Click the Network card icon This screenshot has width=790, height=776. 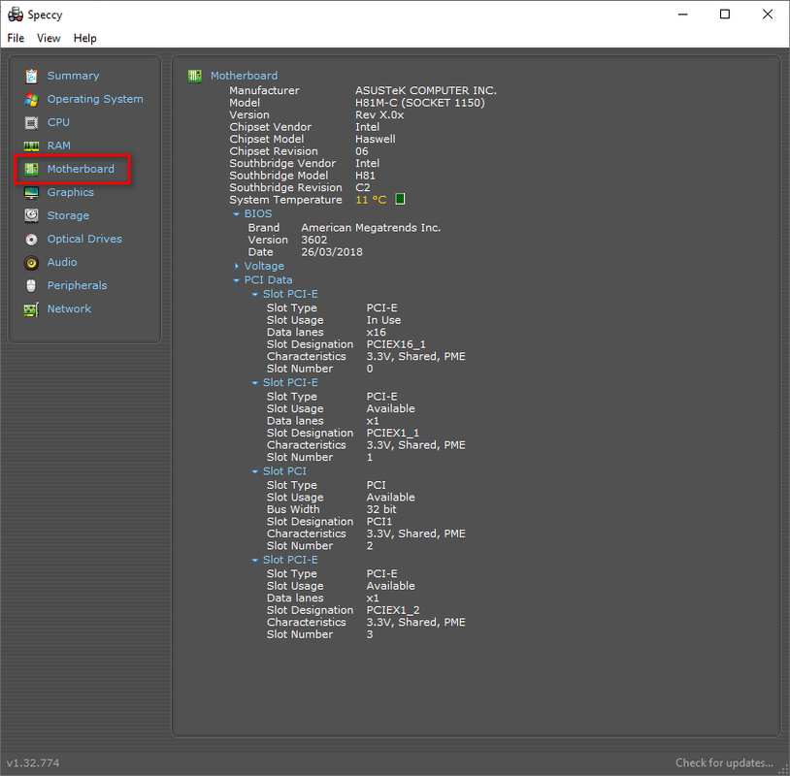[x=31, y=309]
